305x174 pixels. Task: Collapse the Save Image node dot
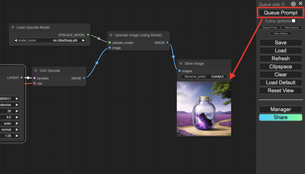pyautogui.click(x=181, y=63)
